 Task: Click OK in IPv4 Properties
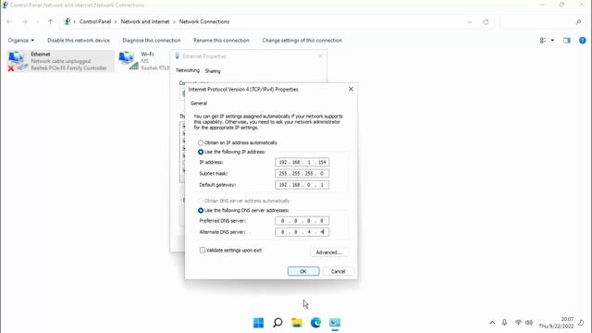(x=303, y=271)
